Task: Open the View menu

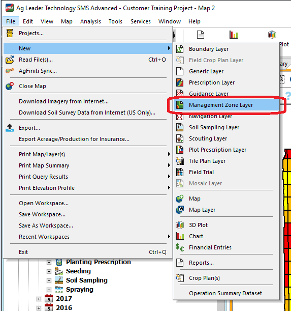Action: 47,21
